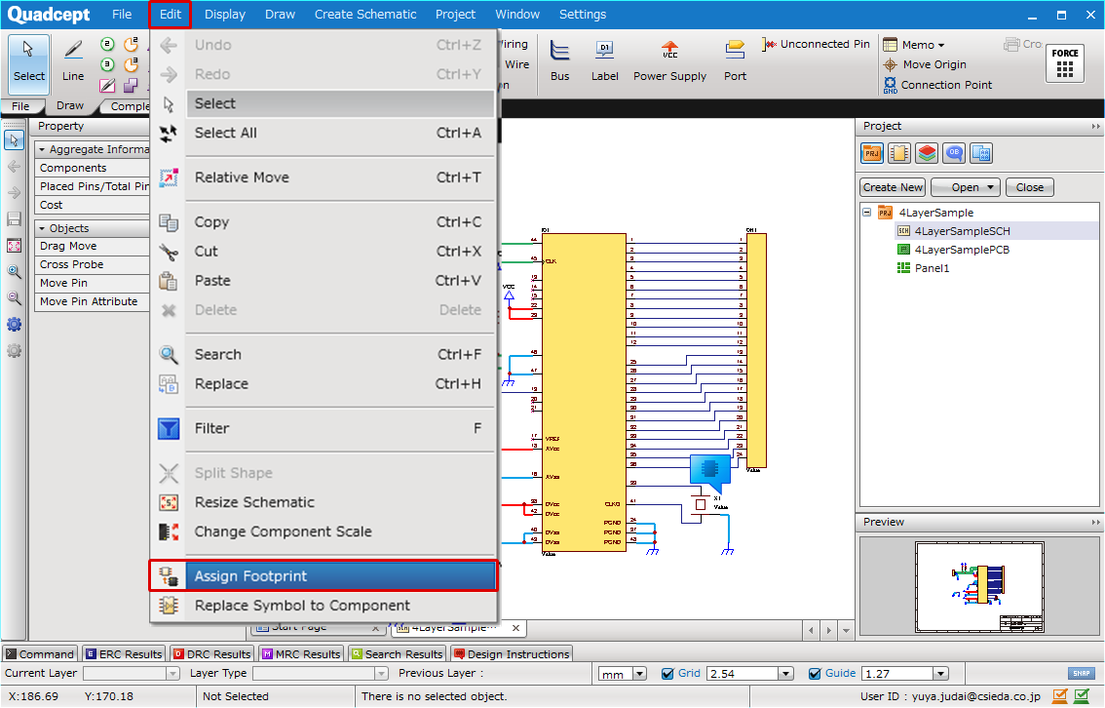Click Move Origin tool
The image size is (1105, 708).
tap(926, 64)
